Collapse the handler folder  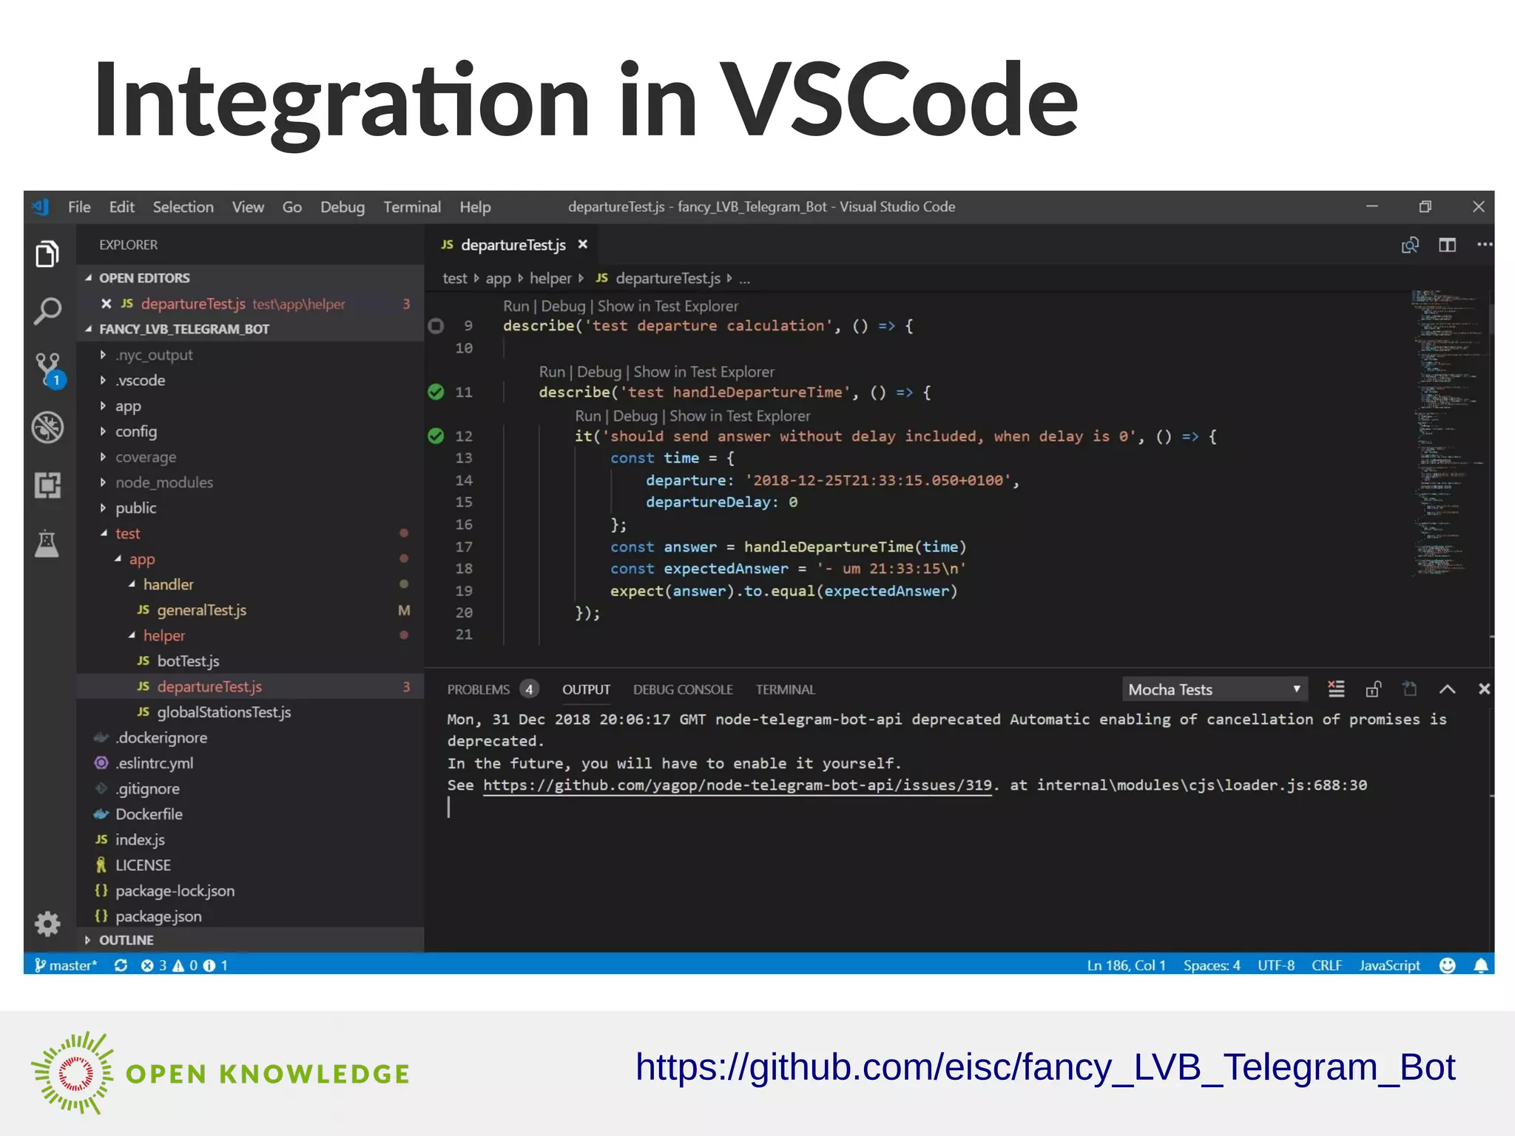(x=168, y=584)
